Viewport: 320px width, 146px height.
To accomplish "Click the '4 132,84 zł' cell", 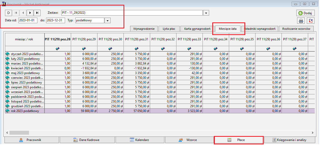I will [x=84, y=64].
